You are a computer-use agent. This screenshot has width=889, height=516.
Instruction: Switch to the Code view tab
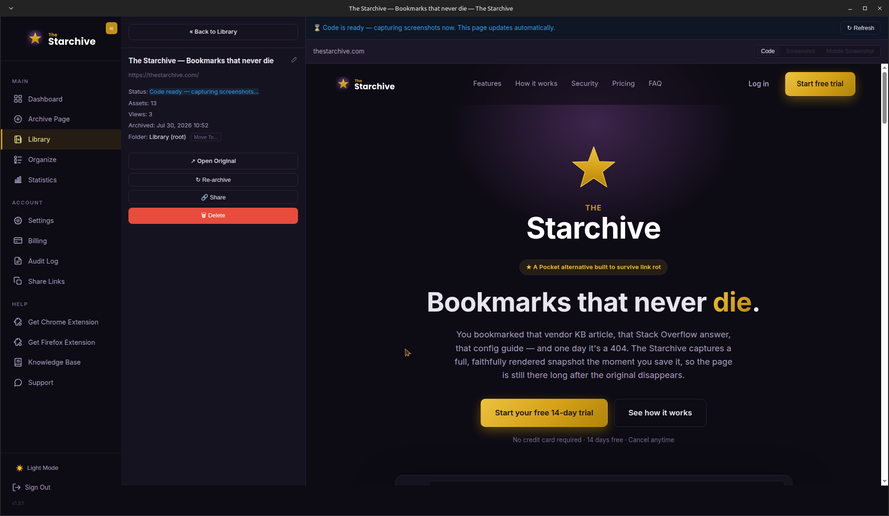tap(767, 51)
